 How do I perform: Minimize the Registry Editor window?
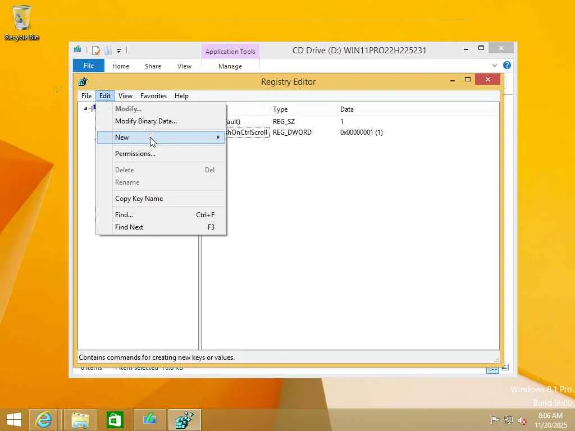pos(453,80)
